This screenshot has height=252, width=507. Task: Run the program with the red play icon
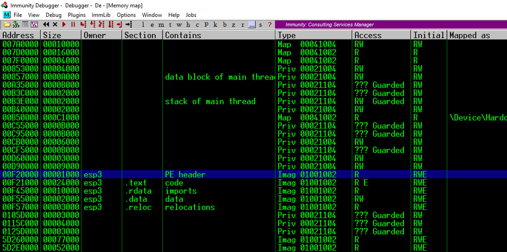tap(64, 25)
